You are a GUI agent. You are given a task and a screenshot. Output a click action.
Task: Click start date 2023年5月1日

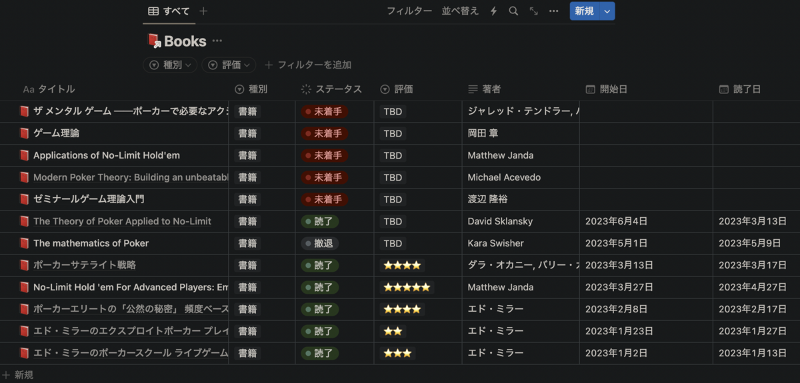[x=617, y=243]
